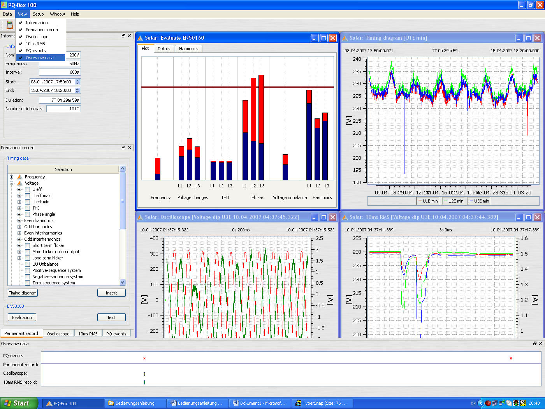Click the EN50160 Text button
The width and height of the screenshot is (545, 409).
pos(111,317)
